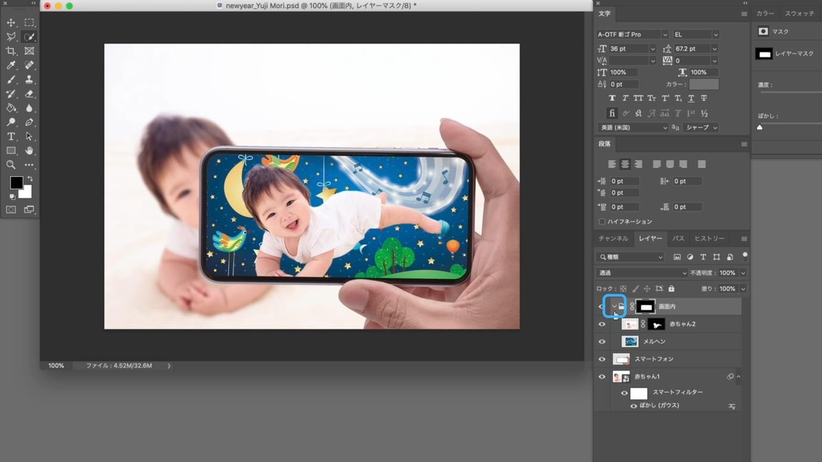
Task: Select the Frame tool
Action: point(29,51)
